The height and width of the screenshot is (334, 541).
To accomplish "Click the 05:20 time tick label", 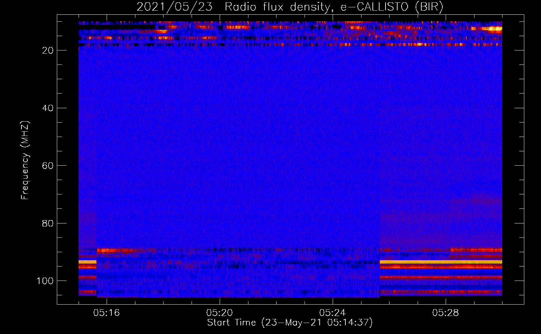I will point(220,313).
